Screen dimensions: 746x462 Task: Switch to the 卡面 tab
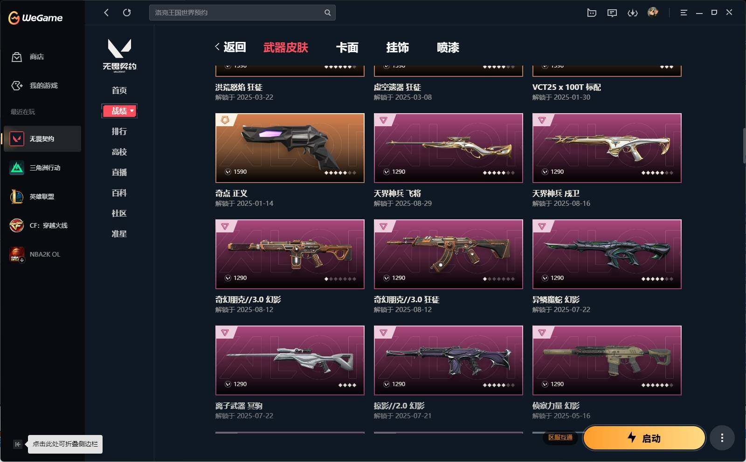(x=347, y=48)
